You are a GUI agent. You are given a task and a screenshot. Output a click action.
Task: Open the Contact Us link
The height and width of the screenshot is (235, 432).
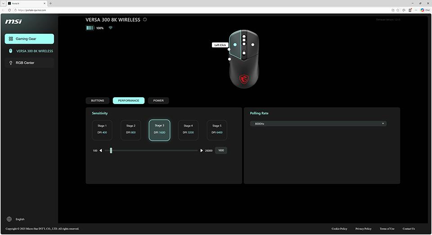point(409,229)
